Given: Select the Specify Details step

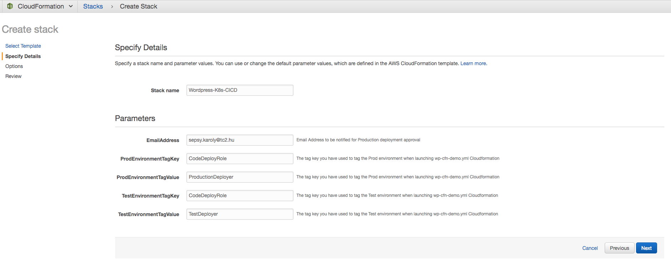Looking at the screenshot, I should coord(23,56).
